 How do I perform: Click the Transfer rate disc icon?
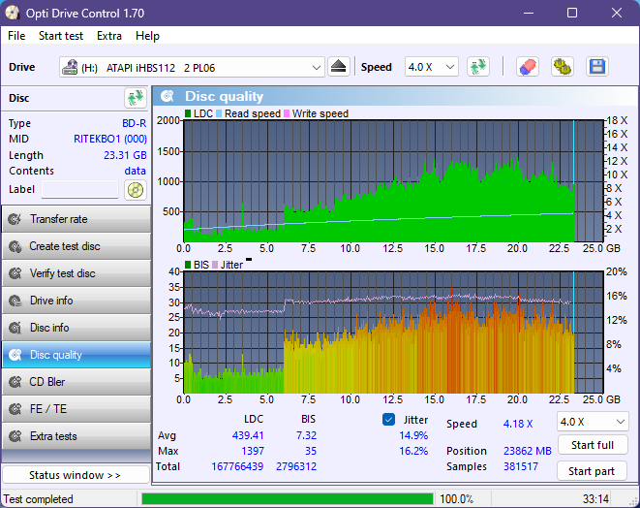(x=15, y=219)
